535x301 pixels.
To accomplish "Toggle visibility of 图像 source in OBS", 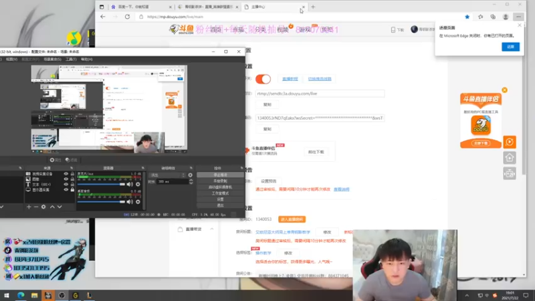I will coord(66,179).
